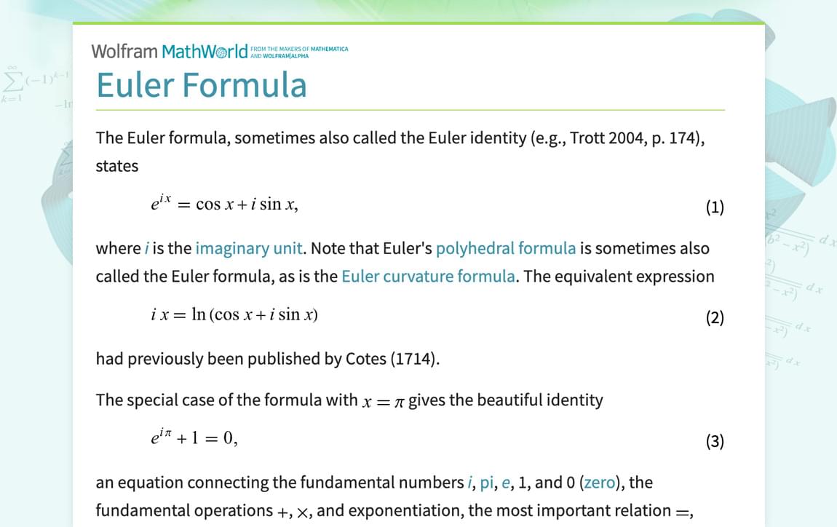The height and width of the screenshot is (527, 837).
Task: Select the Euler Formula page heading
Action: point(202,84)
